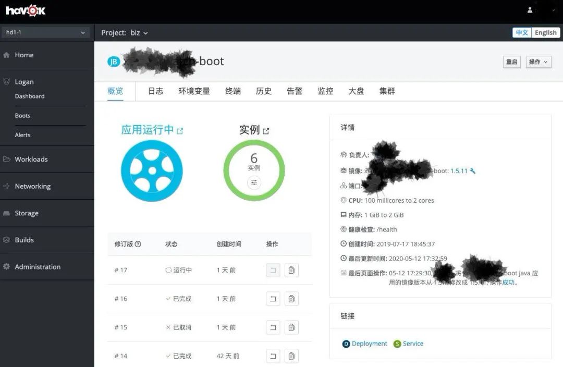Open the 环境变量 tab

pyautogui.click(x=194, y=91)
